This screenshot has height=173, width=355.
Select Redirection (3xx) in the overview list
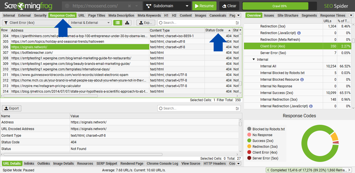[x=298, y=26]
